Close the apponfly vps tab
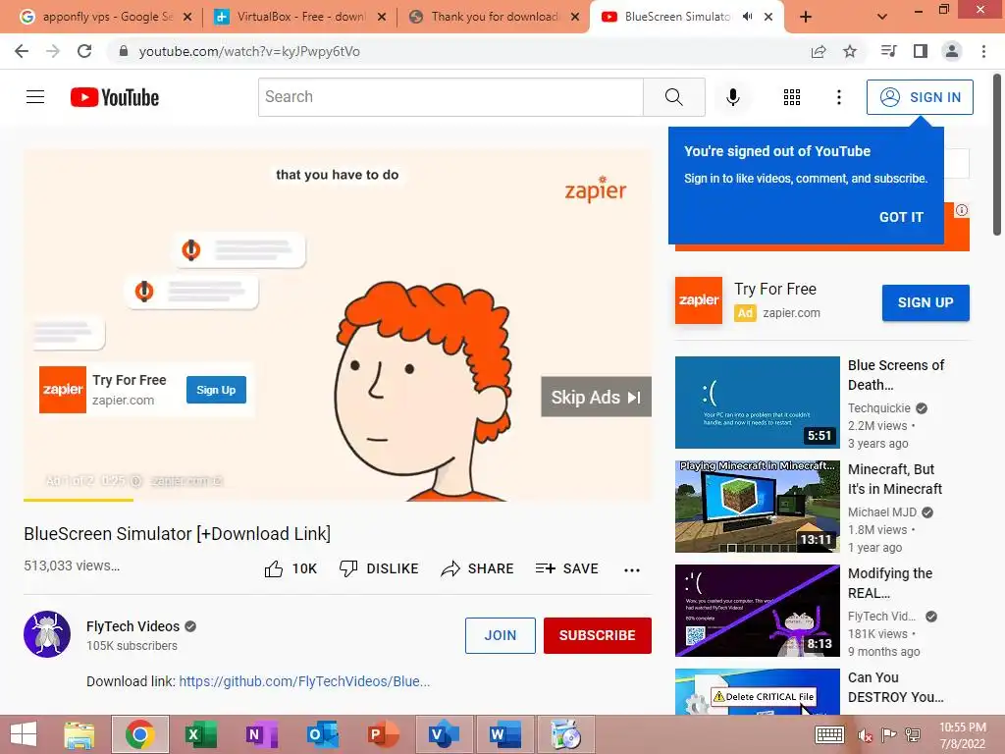This screenshot has height=754, width=1005. tap(187, 17)
